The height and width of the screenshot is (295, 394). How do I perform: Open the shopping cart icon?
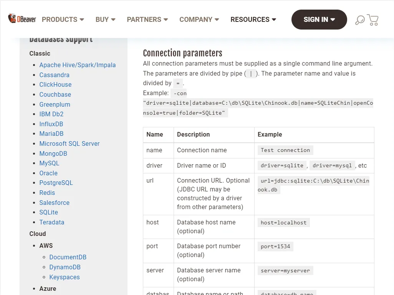click(x=372, y=20)
